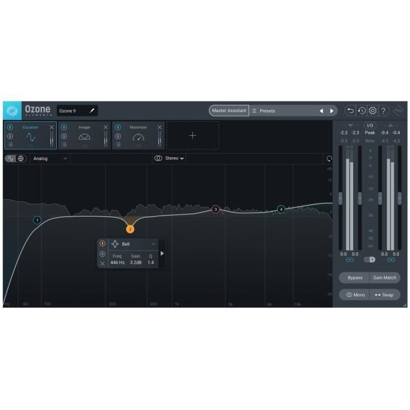Select the EQ curve view icon
410x410 pixels.
[11, 159]
